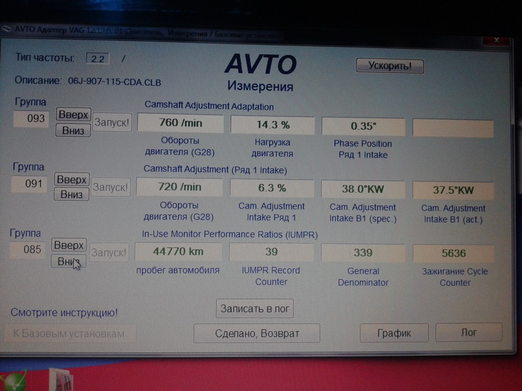The height and width of the screenshot is (391, 522).
Task: Select the 085 group number field
Action: point(27,250)
